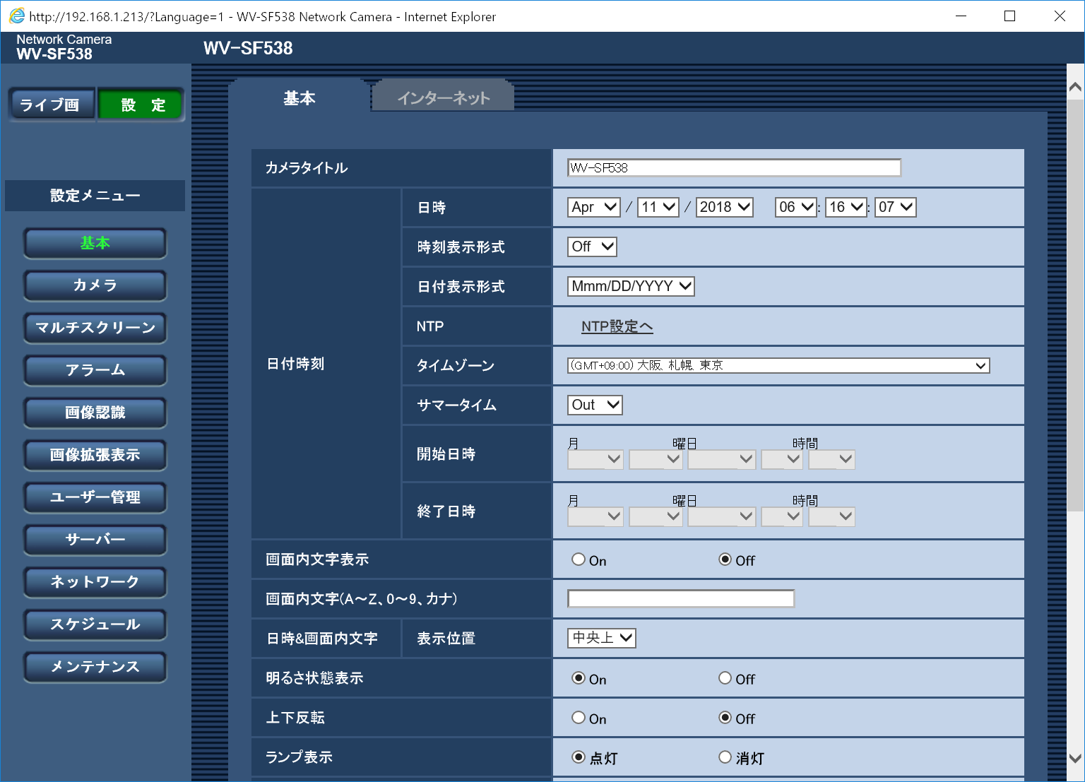
Task: Open the 開始日時 month dropdown
Action: click(x=595, y=459)
